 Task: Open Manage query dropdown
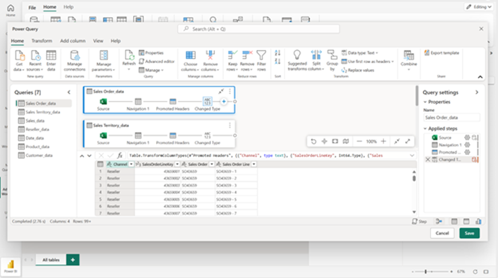(x=151, y=70)
